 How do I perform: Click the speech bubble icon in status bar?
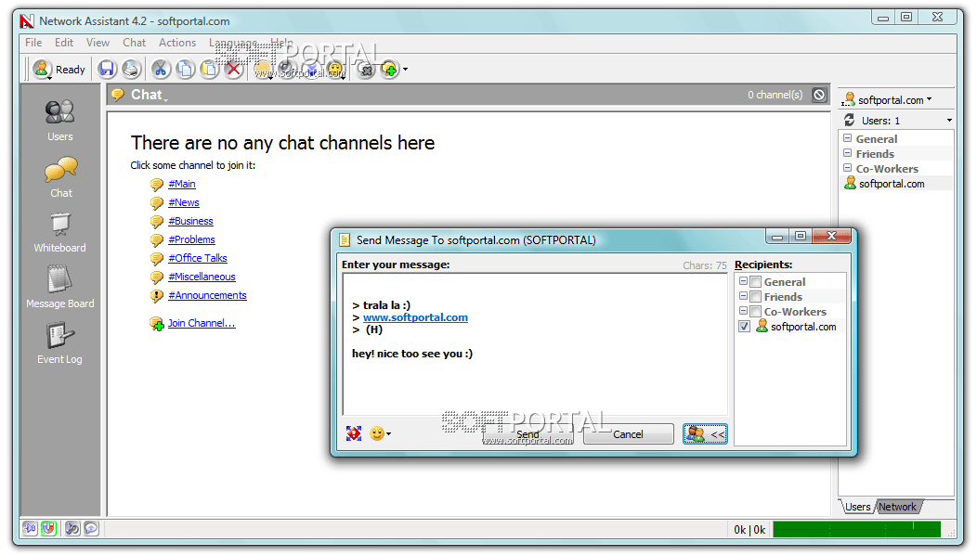coord(91,529)
